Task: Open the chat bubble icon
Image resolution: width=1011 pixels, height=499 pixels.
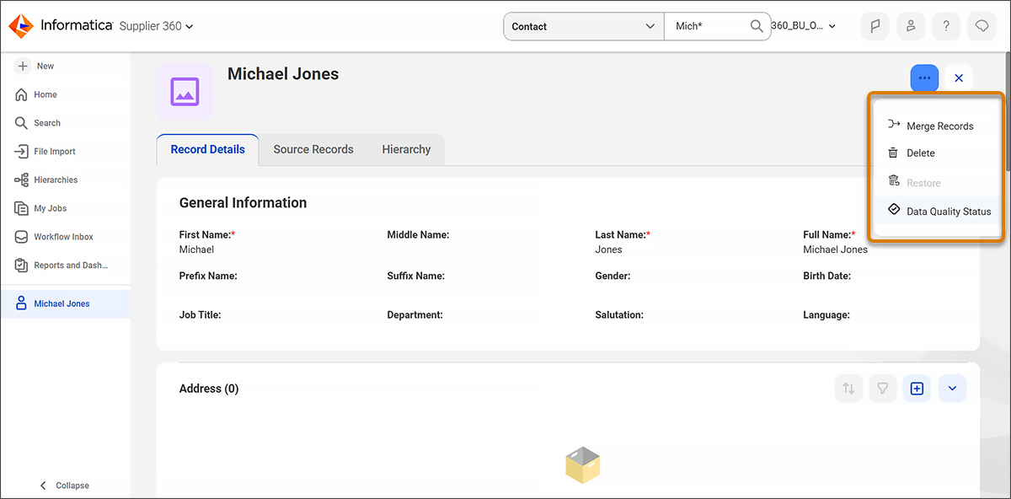Action: pos(982,26)
